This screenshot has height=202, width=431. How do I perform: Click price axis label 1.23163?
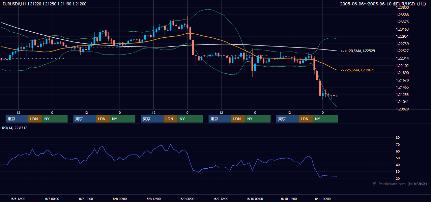(402, 29)
